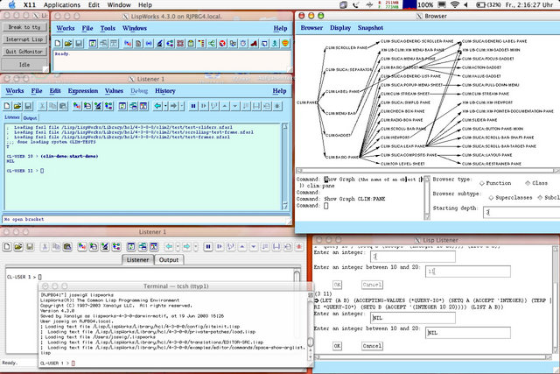
Task: Click the clipboard icon in LispWorks main toolbar
Action: pyautogui.click(x=191, y=43)
